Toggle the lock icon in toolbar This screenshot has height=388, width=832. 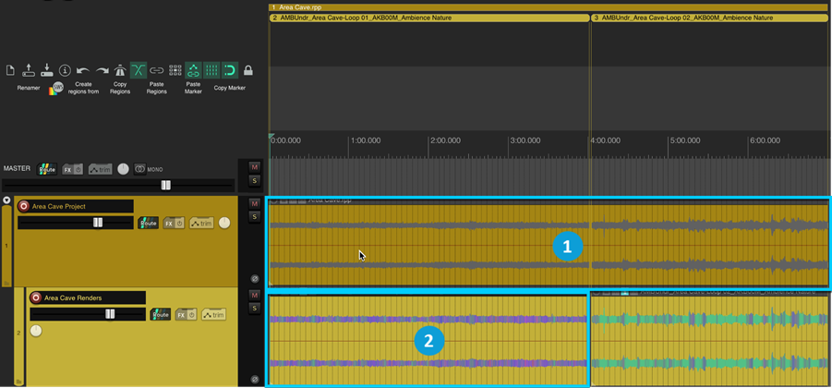(x=248, y=70)
